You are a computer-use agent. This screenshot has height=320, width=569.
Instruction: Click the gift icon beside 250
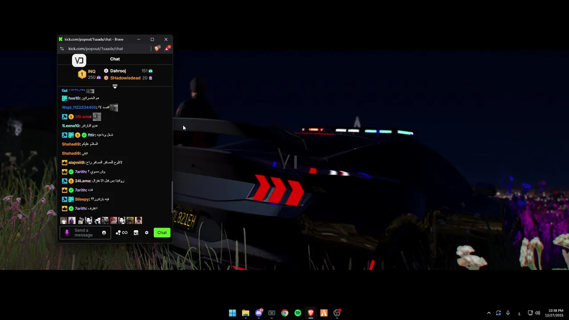(x=99, y=78)
